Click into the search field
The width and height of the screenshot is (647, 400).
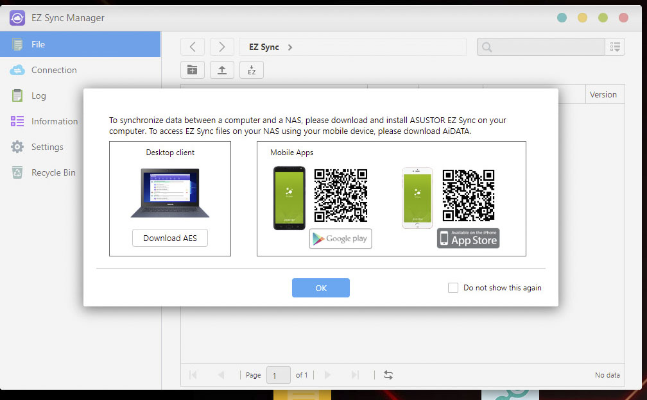pos(541,47)
